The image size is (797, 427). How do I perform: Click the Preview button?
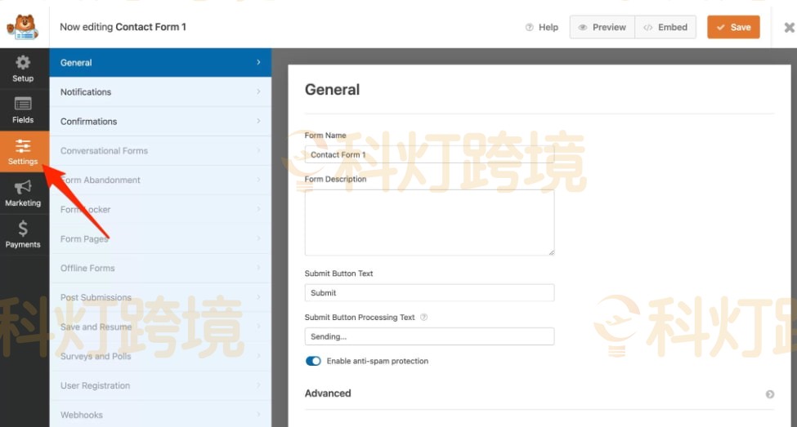pyautogui.click(x=602, y=27)
